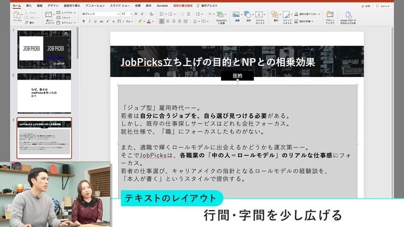Screen dimensions: 404x227
Task: Switch to the Animations (アニメーション) tab
Action: click(95, 6)
